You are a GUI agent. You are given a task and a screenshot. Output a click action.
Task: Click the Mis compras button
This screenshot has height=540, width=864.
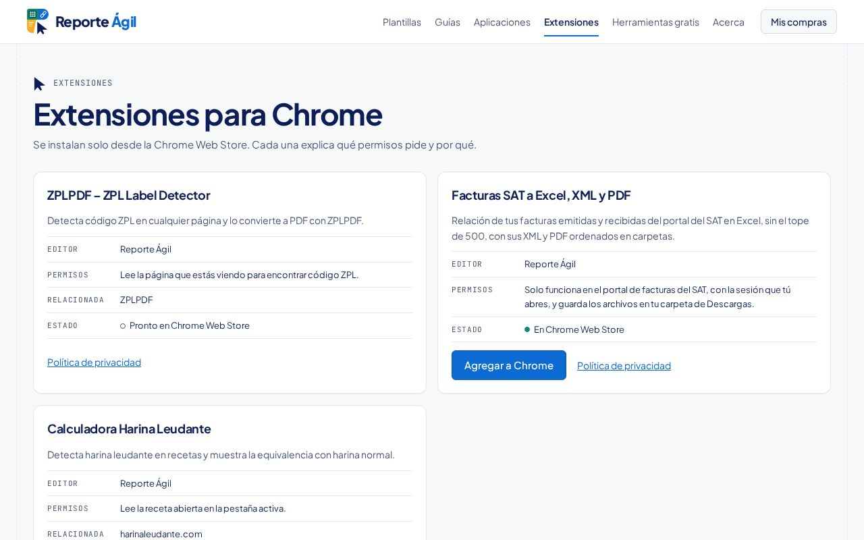tap(799, 22)
